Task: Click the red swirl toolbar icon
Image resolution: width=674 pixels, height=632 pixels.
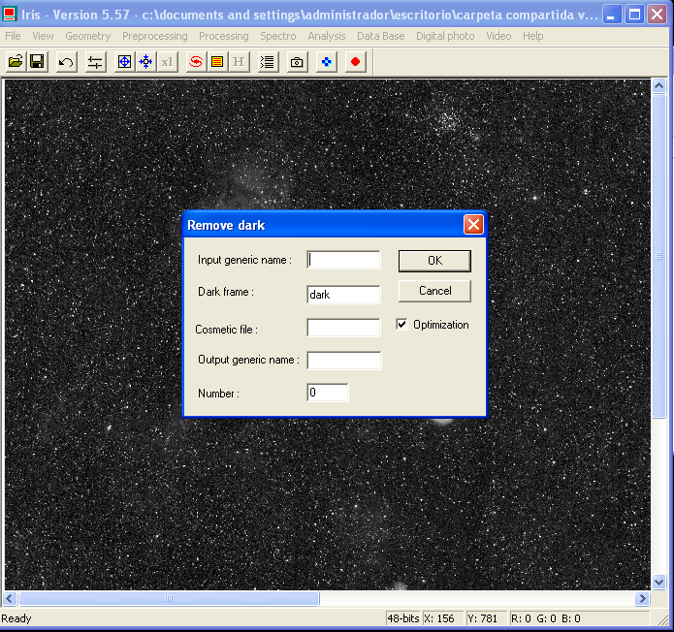Action: (196, 62)
